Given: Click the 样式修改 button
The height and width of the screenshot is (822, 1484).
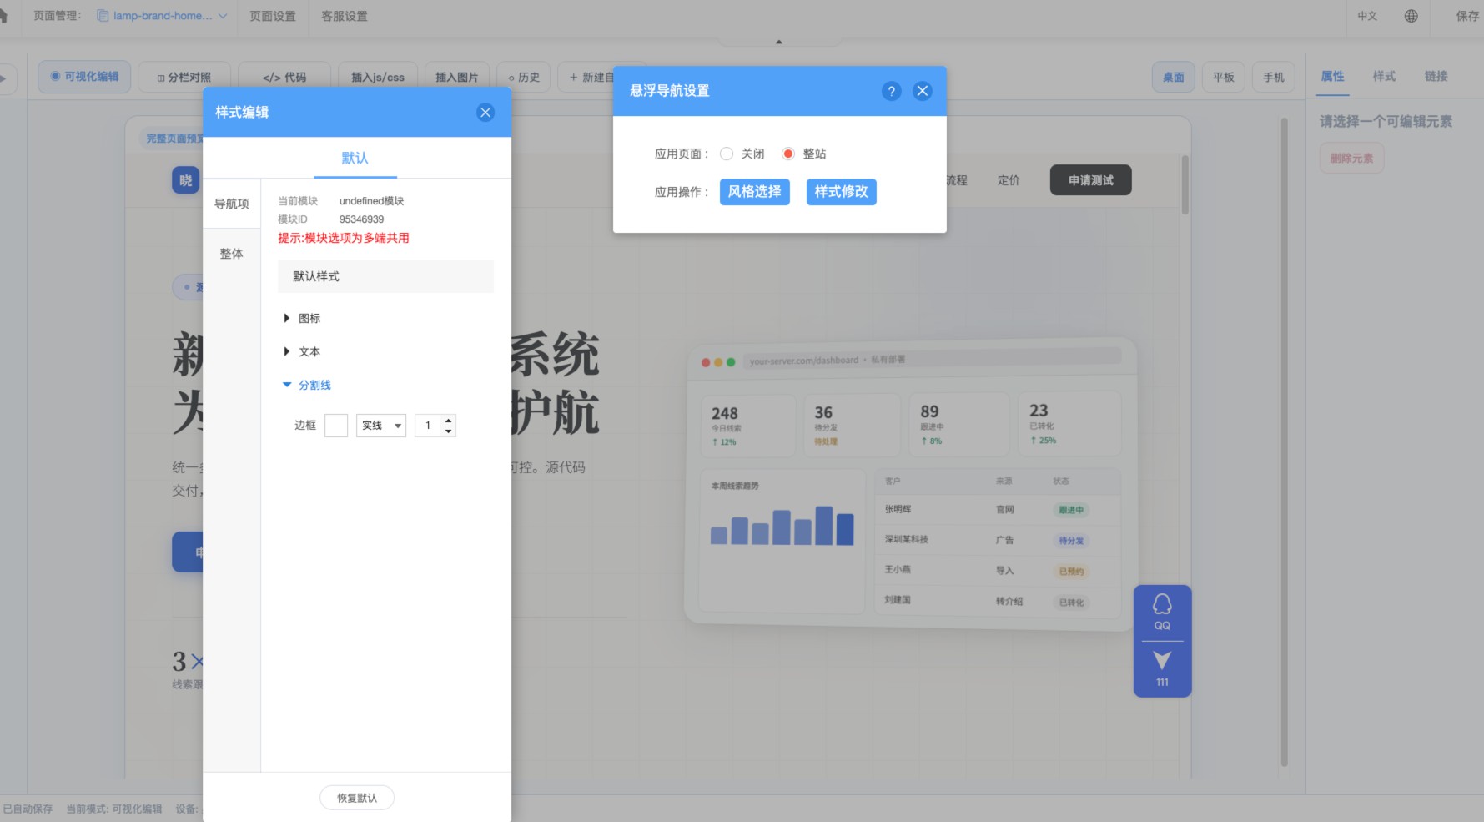Looking at the screenshot, I should coord(842,192).
